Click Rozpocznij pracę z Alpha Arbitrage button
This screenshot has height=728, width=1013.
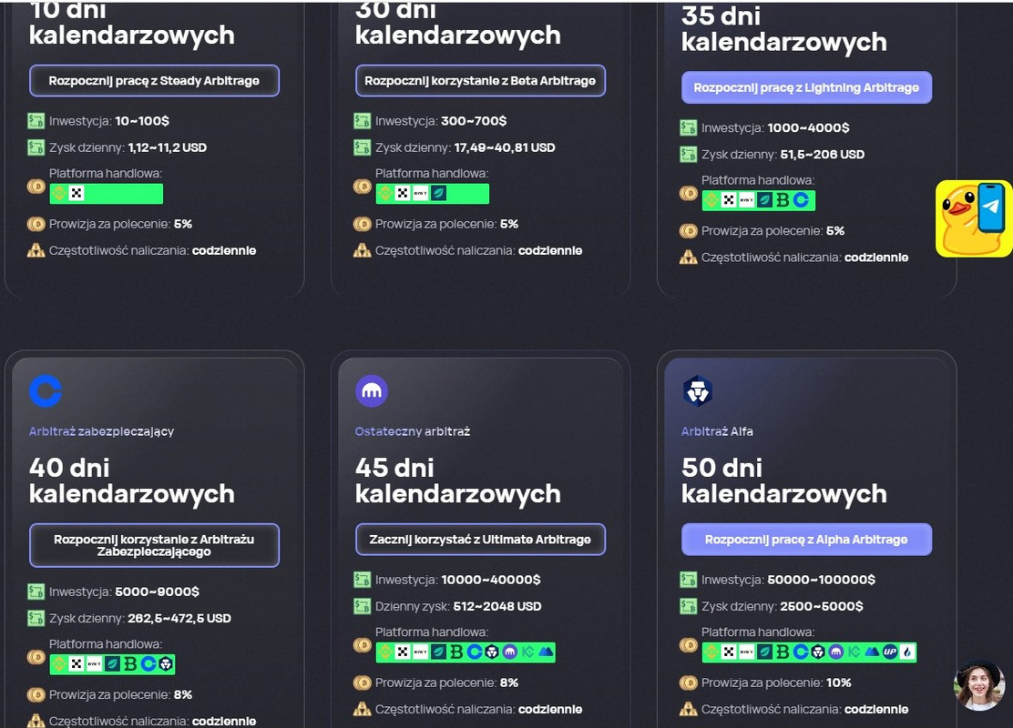pos(807,540)
